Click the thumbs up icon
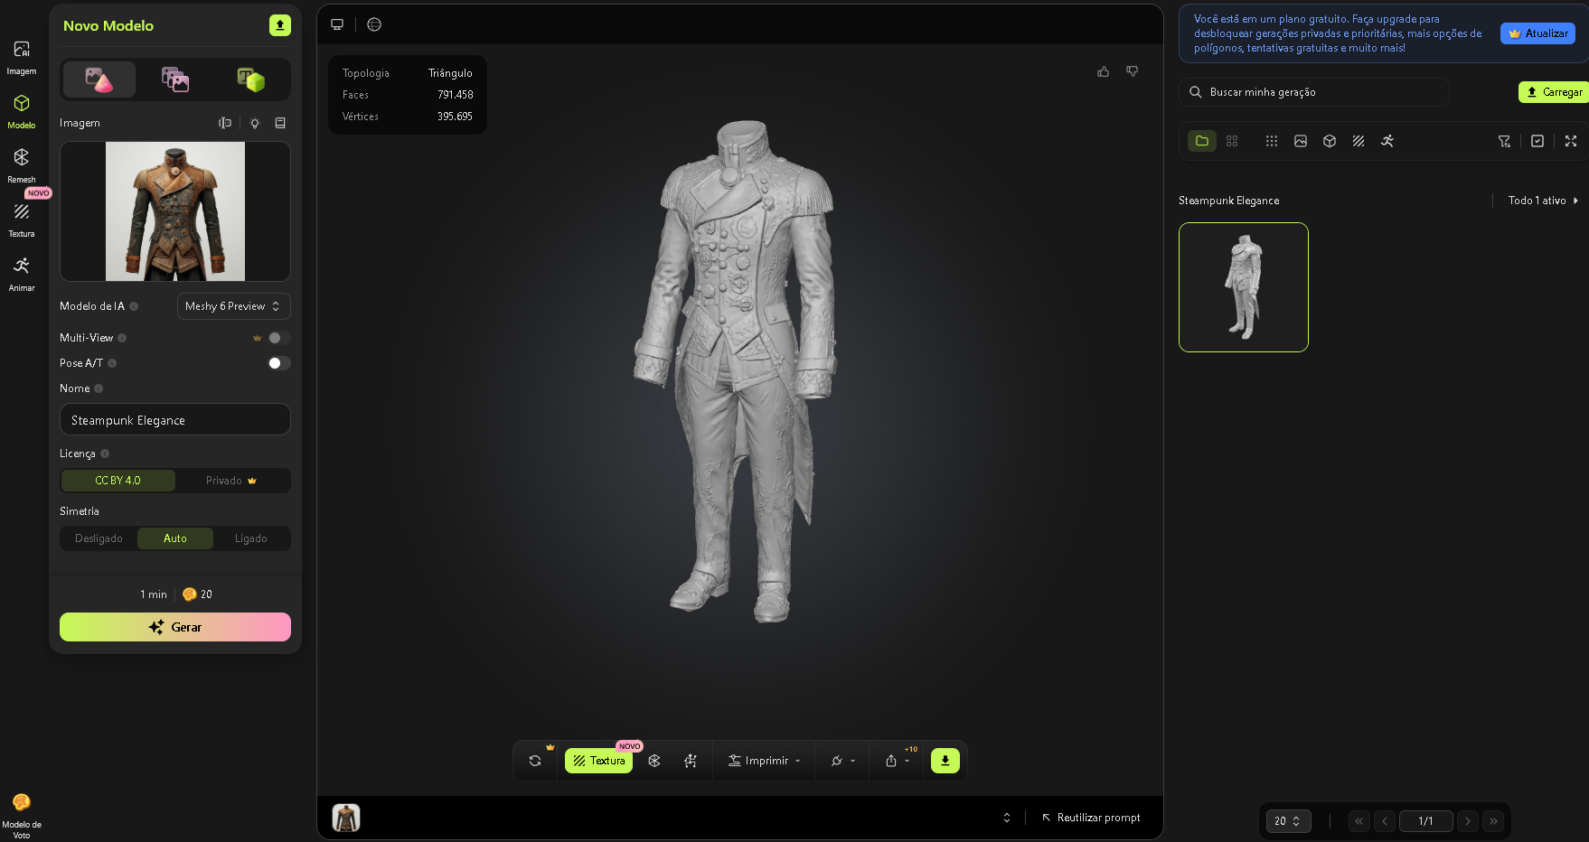Viewport: 1589px width, 842px height. point(1103,71)
